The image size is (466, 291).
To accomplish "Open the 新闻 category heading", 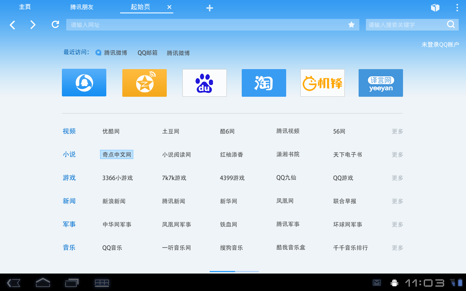I will [69, 201].
